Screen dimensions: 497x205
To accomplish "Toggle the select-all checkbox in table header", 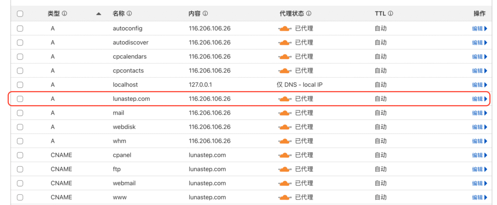I will tap(20, 14).
